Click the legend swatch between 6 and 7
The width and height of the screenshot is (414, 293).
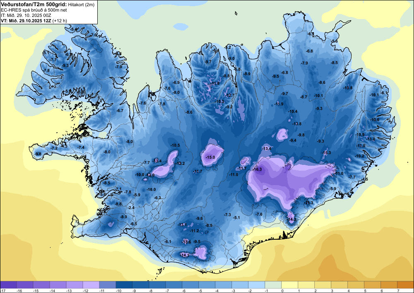coord(389,285)
